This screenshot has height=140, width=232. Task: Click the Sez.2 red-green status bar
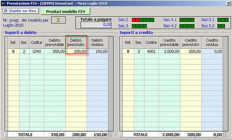tap(143, 20)
